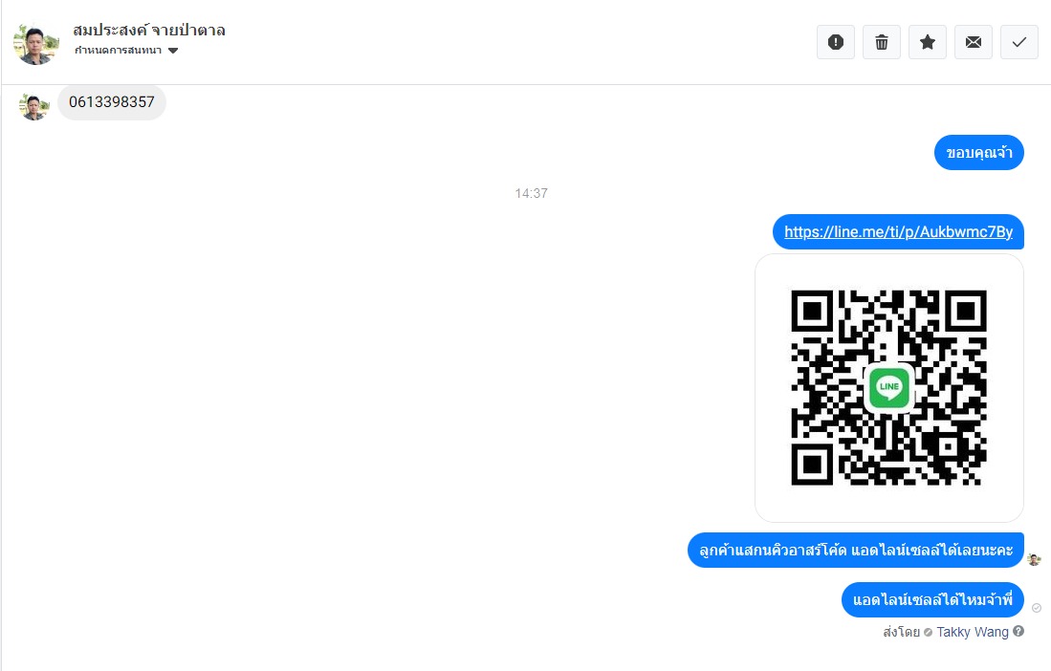Click the delivered checkmark status icon
The width and height of the screenshot is (1051, 671).
coord(1037,607)
